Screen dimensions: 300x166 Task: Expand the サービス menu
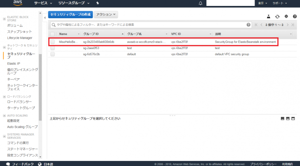(43, 3)
